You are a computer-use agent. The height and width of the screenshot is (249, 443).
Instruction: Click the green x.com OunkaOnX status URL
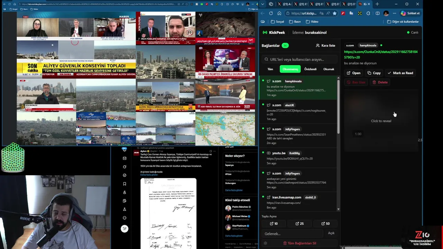pyautogui.click(x=381, y=55)
